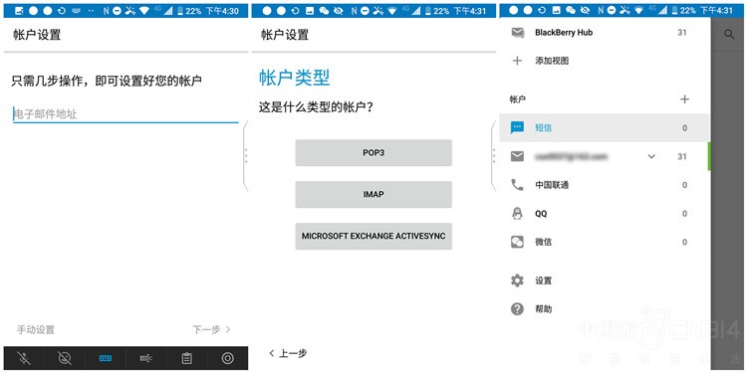Tap the concentric circle icon in bottom toolbar
The image size is (747, 373).
click(x=228, y=358)
